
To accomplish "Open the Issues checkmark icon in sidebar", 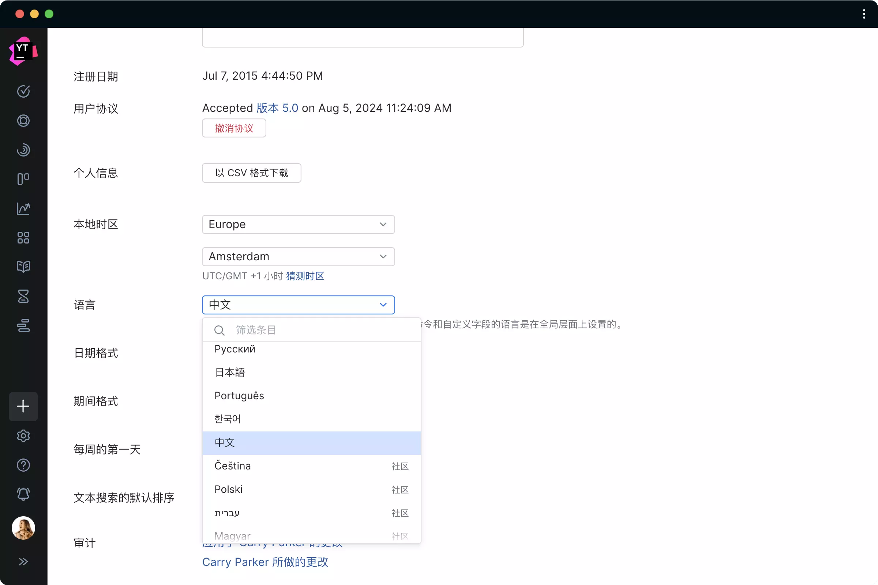I will click(x=23, y=91).
